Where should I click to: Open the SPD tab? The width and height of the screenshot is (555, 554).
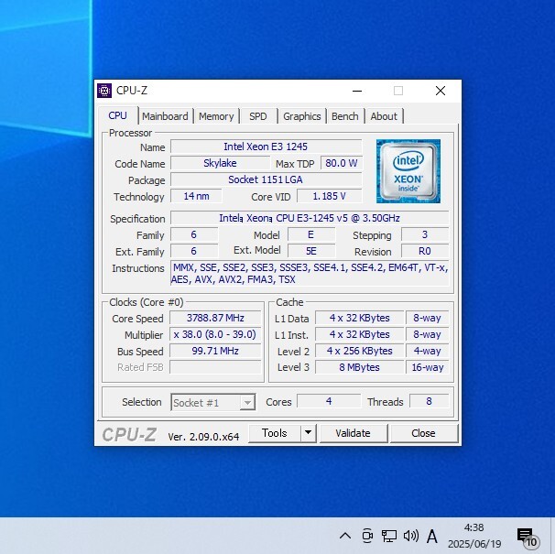[x=258, y=116]
